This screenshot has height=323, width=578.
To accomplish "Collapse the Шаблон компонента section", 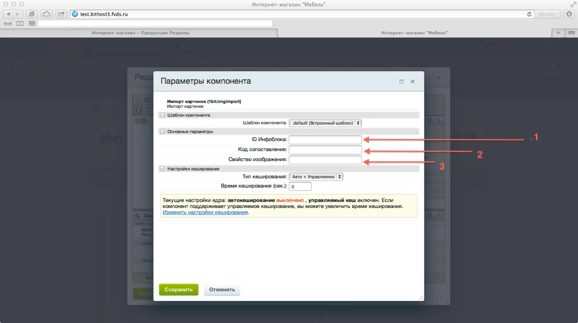I will point(162,115).
